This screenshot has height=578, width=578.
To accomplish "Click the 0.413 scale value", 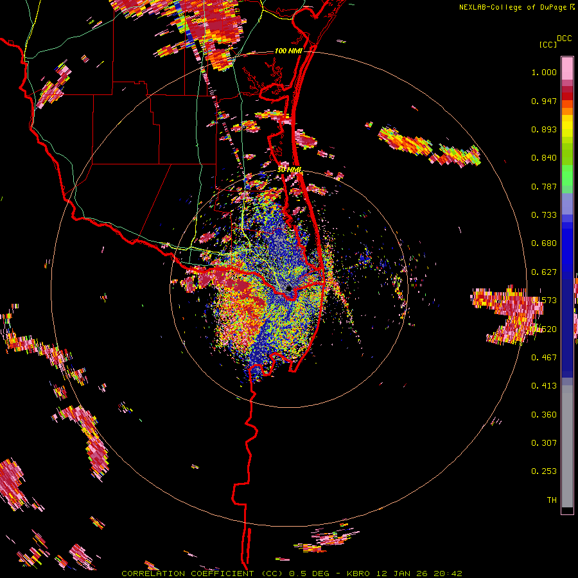I will [x=544, y=386].
